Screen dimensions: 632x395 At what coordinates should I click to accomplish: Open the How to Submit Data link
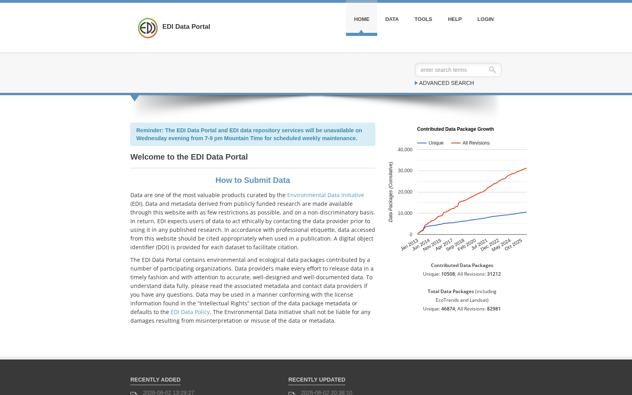click(x=253, y=180)
